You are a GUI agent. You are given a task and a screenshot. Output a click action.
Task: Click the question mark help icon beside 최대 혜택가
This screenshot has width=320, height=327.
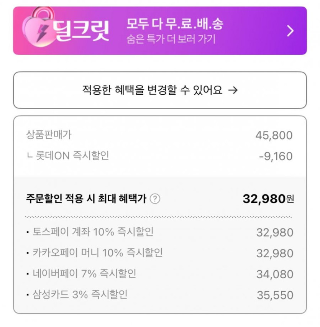point(155,199)
